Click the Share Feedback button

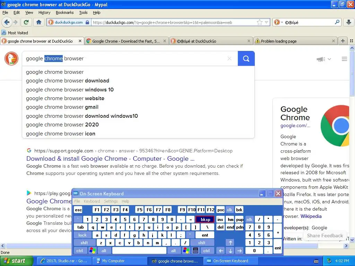(x=325, y=236)
